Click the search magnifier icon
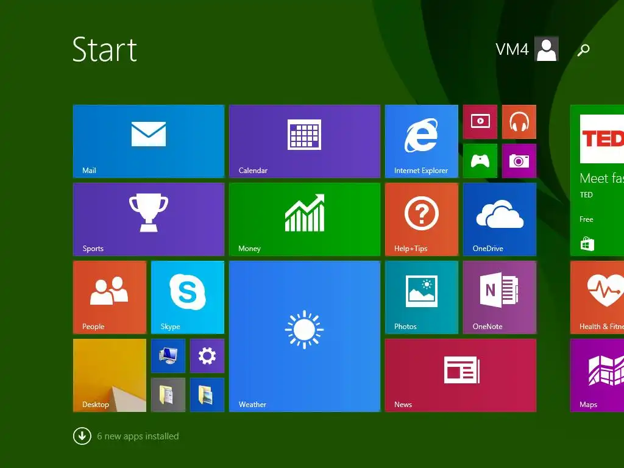The height and width of the screenshot is (468, 624). (583, 50)
